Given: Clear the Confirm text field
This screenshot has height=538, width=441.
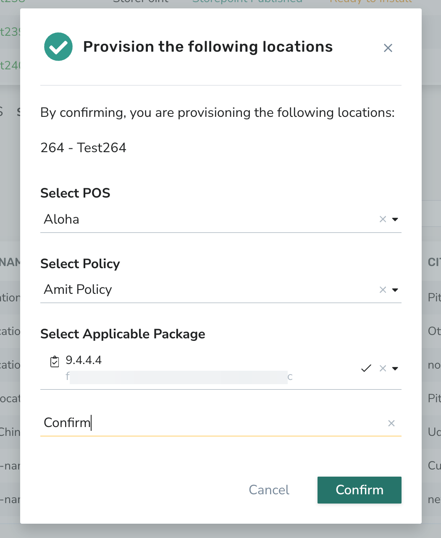Looking at the screenshot, I should pos(391,423).
